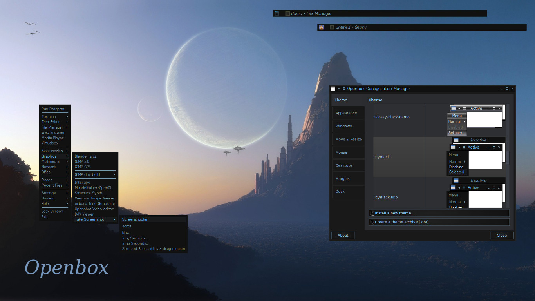Click the shade icon beside 'damo - File Manager'
535x301 pixels.
click(287, 13)
